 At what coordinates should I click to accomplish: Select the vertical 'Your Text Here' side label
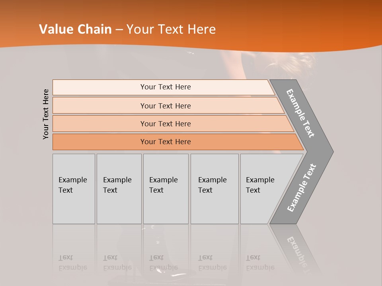pos(46,114)
